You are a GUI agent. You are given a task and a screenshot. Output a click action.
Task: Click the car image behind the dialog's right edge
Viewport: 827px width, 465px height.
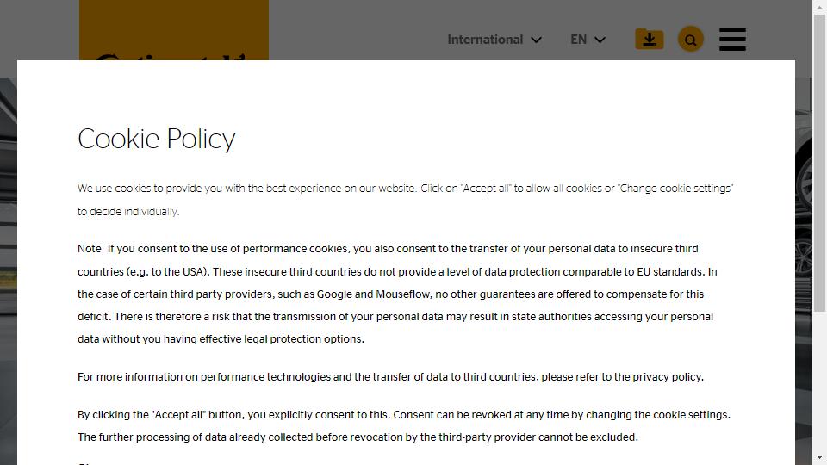(x=810, y=215)
